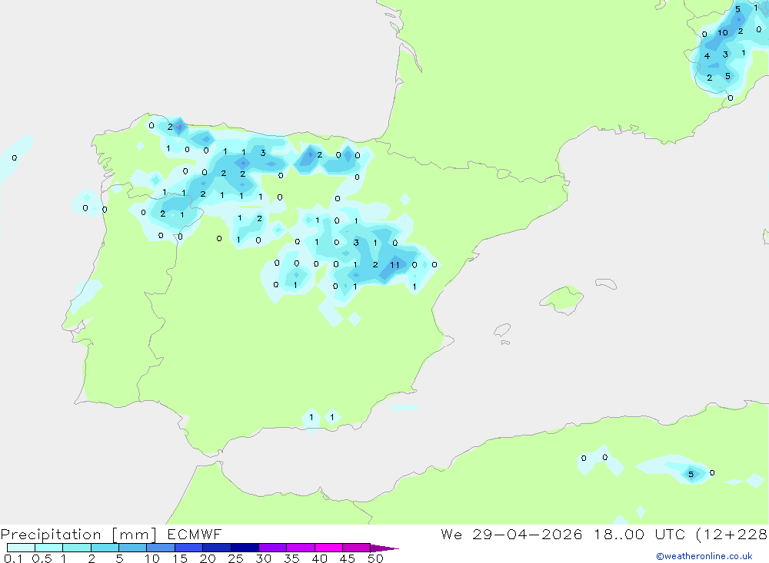Open the weatheronline.co.uk copyright link
Screen dimensions: 769x563
pos(704,556)
